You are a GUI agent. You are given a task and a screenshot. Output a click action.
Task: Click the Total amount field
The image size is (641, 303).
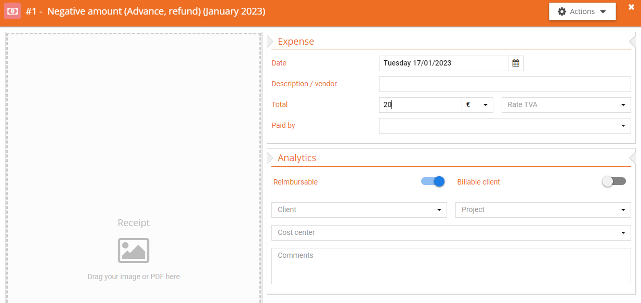pyautogui.click(x=420, y=104)
